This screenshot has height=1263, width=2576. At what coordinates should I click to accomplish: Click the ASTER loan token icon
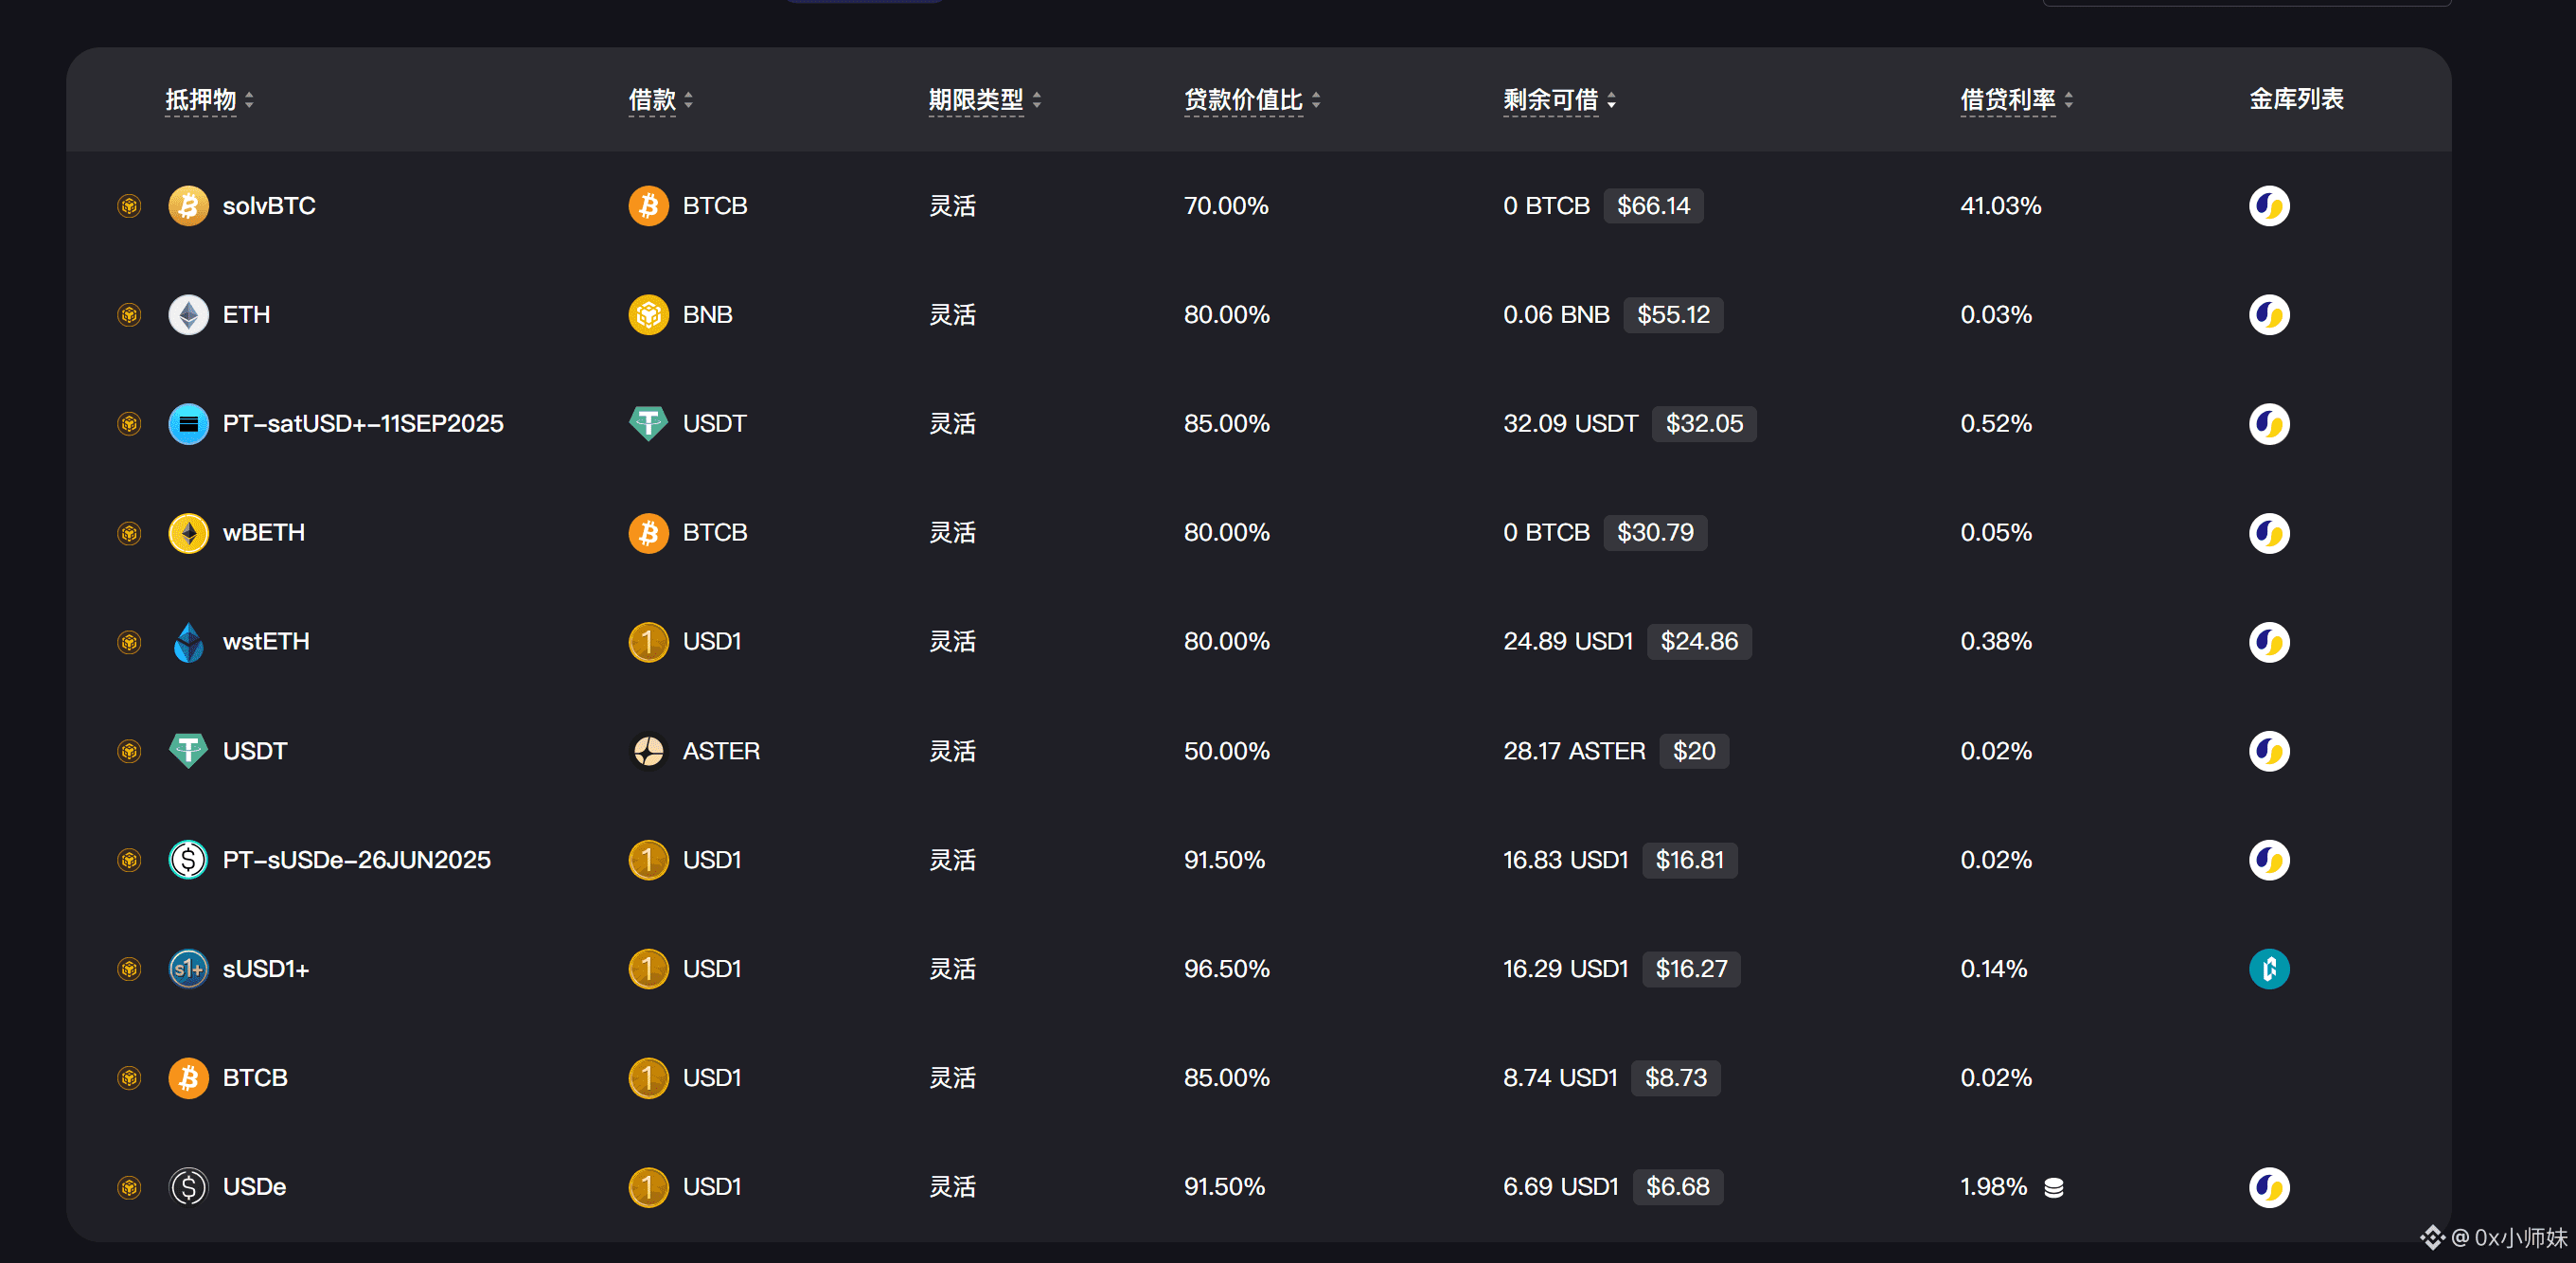tap(648, 751)
